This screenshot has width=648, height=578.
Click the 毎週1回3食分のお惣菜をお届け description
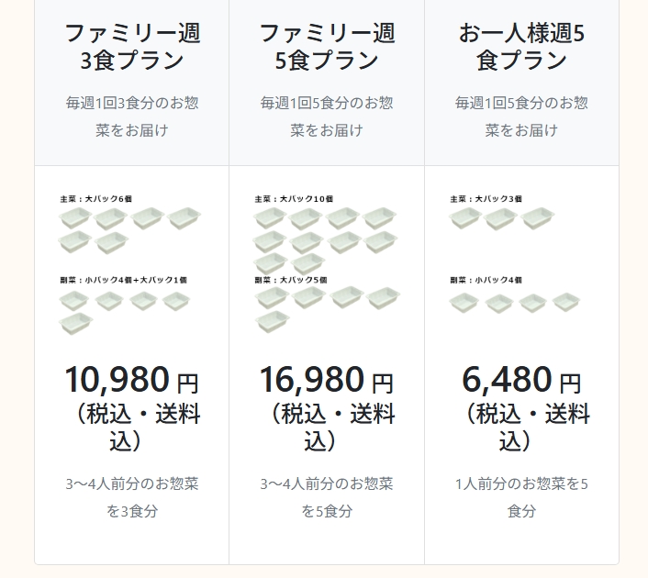tap(132, 116)
